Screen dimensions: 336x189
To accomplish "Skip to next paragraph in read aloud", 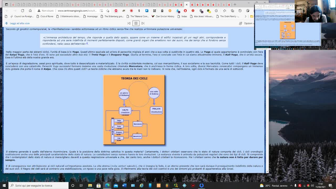I will pos(143,23).
